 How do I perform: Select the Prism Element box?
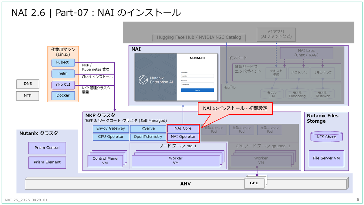[x=47, y=162]
